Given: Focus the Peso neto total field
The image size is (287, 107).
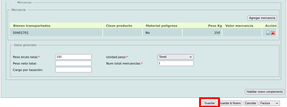Looking at the screenshot, I should coord(73,63).
